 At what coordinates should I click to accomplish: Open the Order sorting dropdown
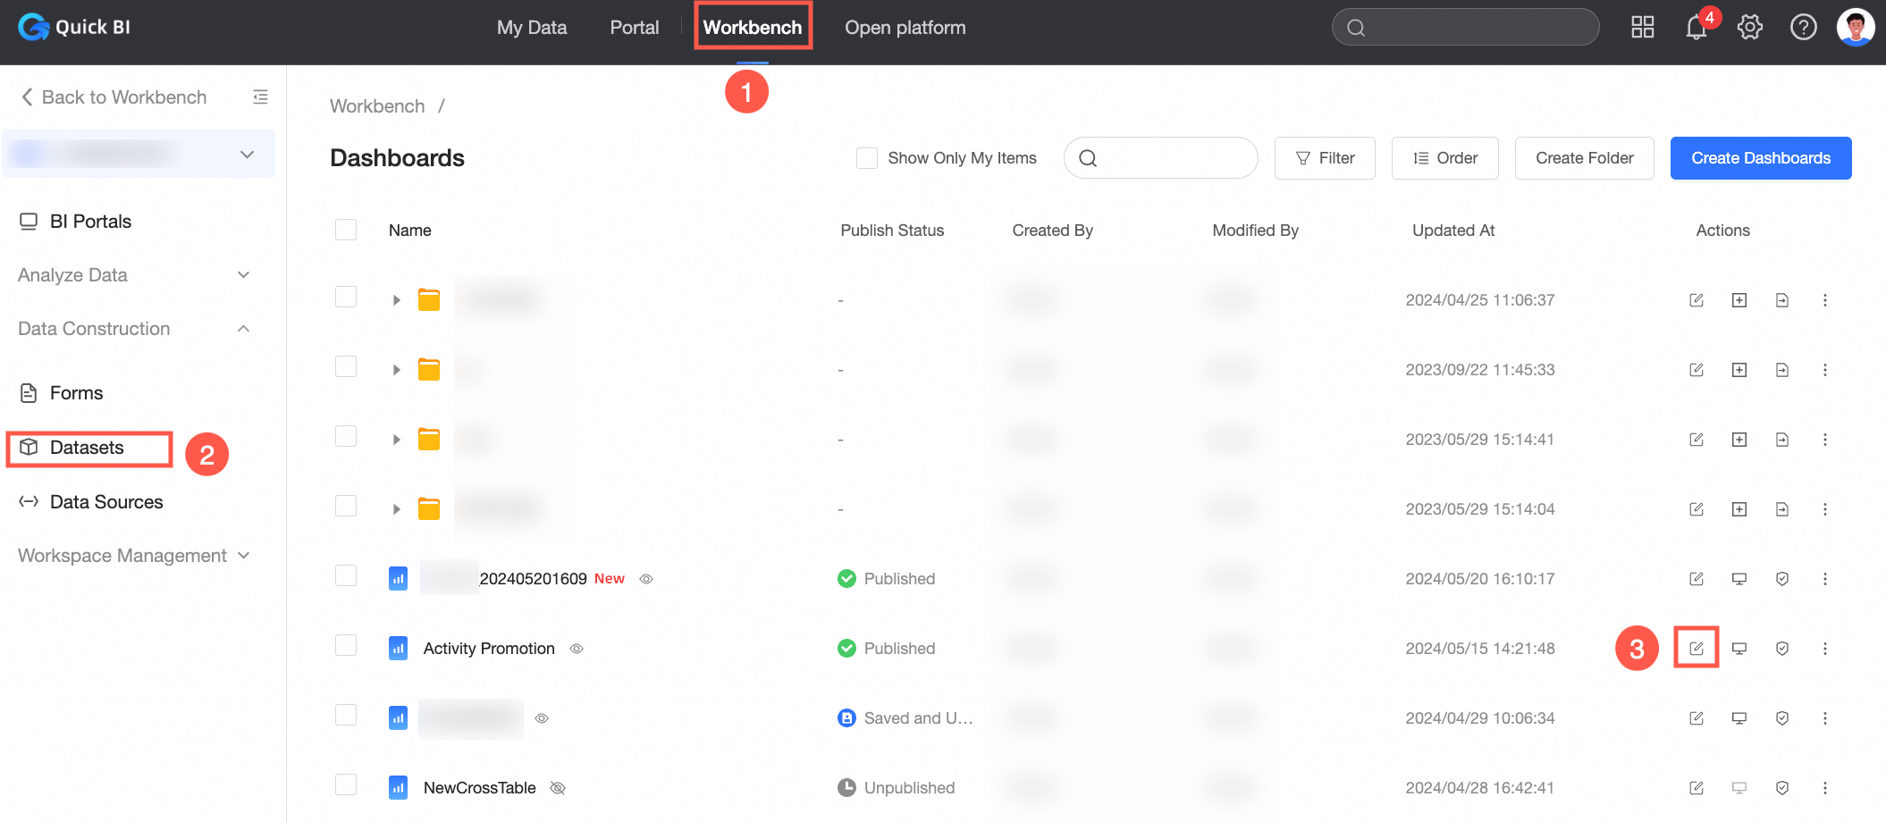[1444, 158]
